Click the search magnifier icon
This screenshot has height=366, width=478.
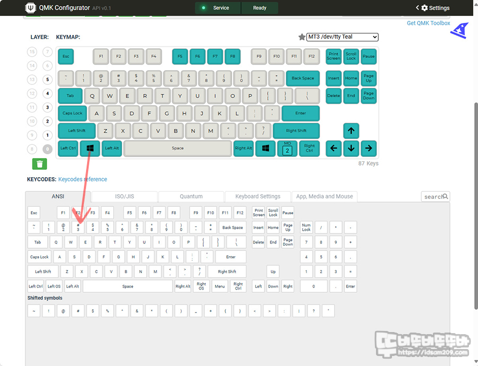[x=446, y=196]
